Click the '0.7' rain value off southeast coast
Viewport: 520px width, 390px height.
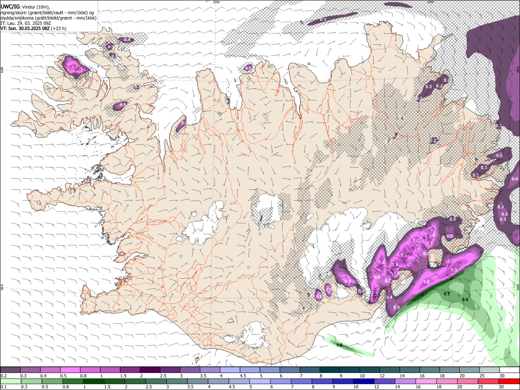pyautogui.click(x=447, y=294)
